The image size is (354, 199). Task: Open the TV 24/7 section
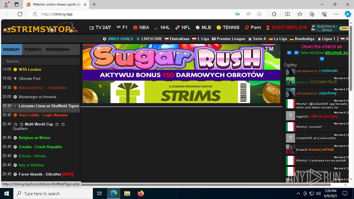point(100,27)
